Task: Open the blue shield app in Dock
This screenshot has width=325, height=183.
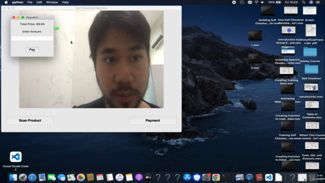Action: point(197,177)
